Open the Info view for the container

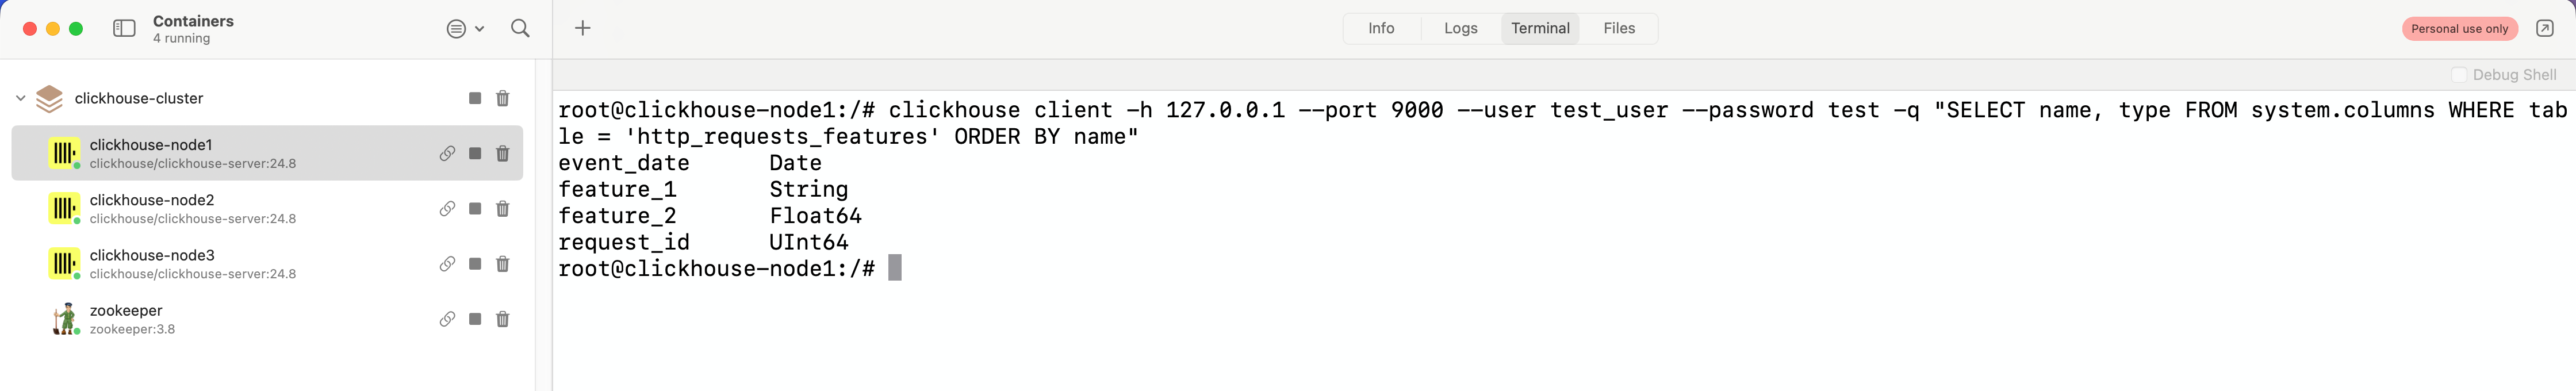(x=1381, y=28)
